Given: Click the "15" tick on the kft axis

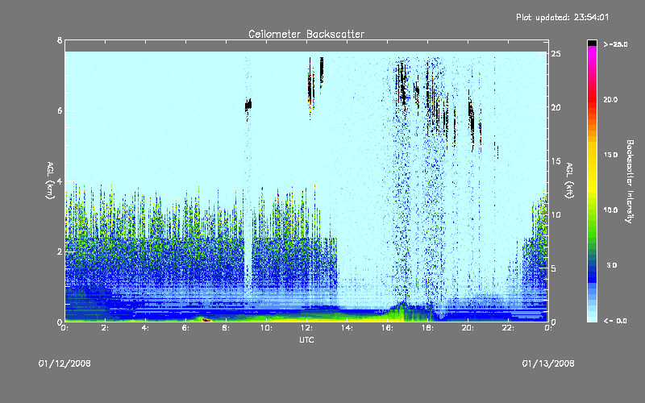Looking at the screenshot, I should click(556, 161).
